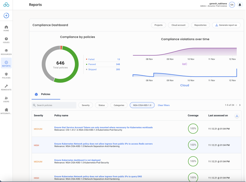Screen dimensions: 246x182
Task: Click 100% coverage circle for Service Account Tokens
Action: [x=193, y=129]
